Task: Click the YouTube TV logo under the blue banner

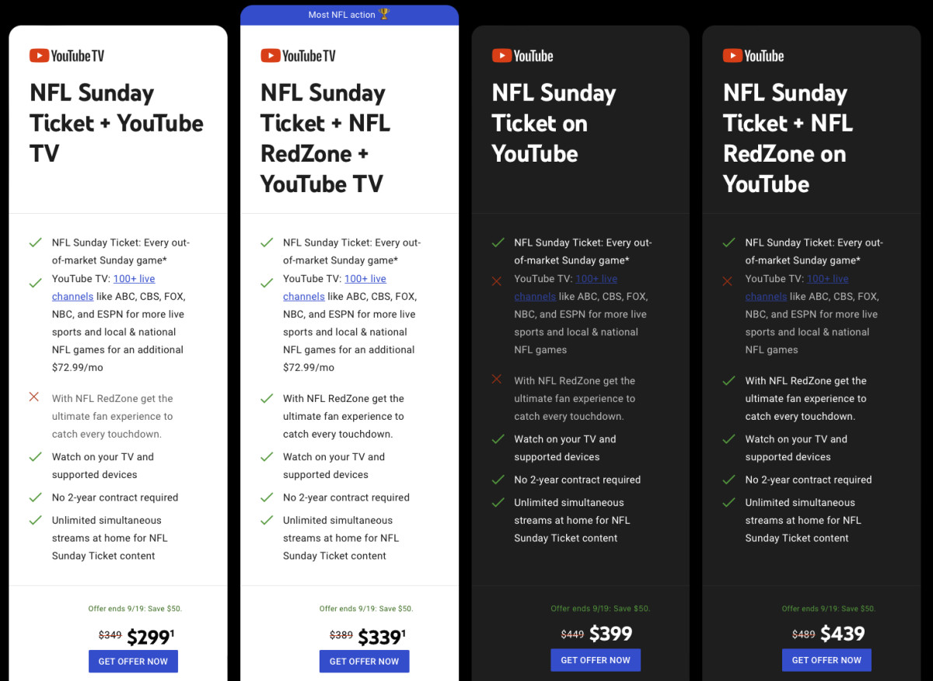Action: pos(298,55)
